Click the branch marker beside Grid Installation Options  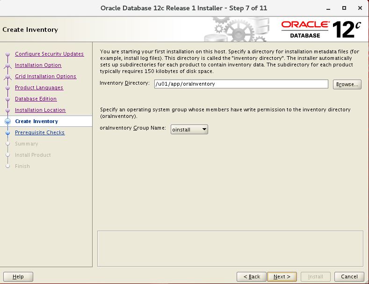point(8,77)
